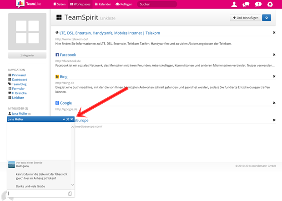Click the Link hinzufügen button
The image size is (282, 201).
tap(246, 18)
